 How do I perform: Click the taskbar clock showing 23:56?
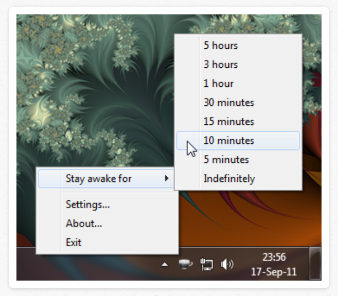[274, 264]
